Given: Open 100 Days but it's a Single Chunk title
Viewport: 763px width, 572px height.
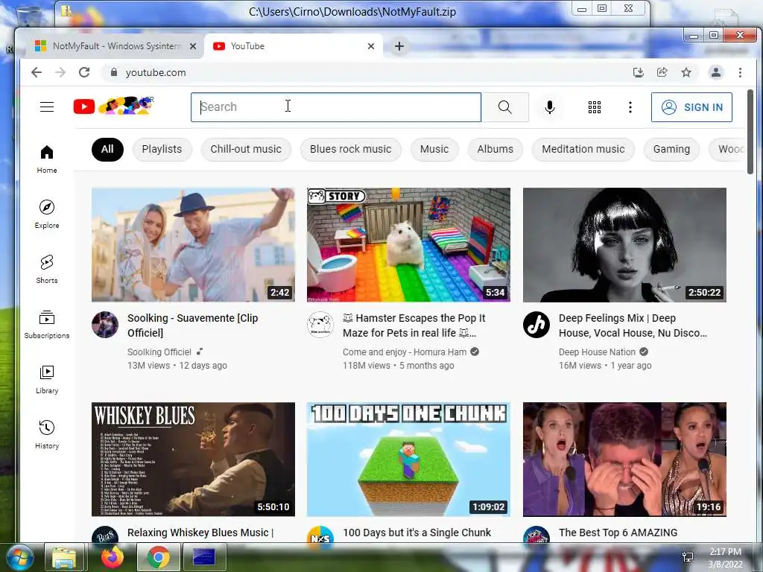Looking at the screenshot, I should click(417, 533).
